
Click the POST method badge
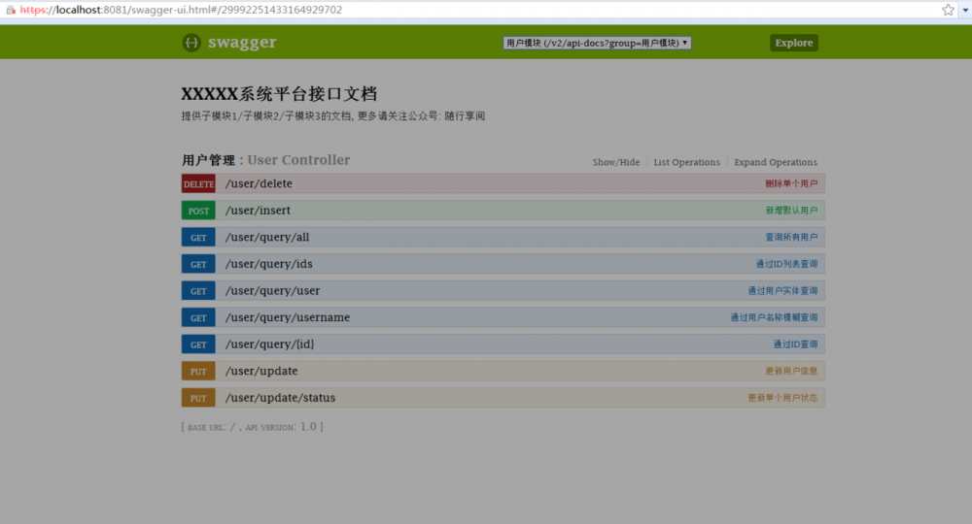[x=198, y=211]
